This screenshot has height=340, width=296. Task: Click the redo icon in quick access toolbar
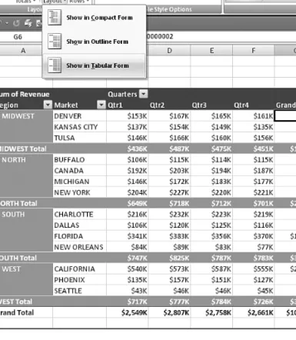pos(16,23)
